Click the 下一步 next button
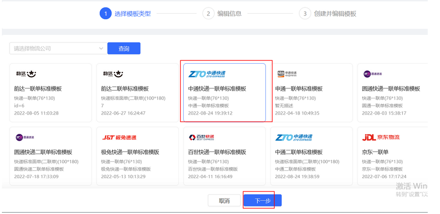 [x=262, y=200]
